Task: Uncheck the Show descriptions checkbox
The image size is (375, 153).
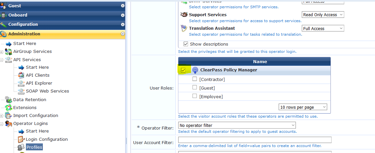Action: pos(186,44)
